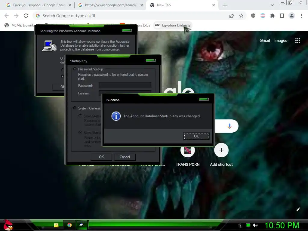
Task: Open the network tray icon
Action: (x=248, y=225)
